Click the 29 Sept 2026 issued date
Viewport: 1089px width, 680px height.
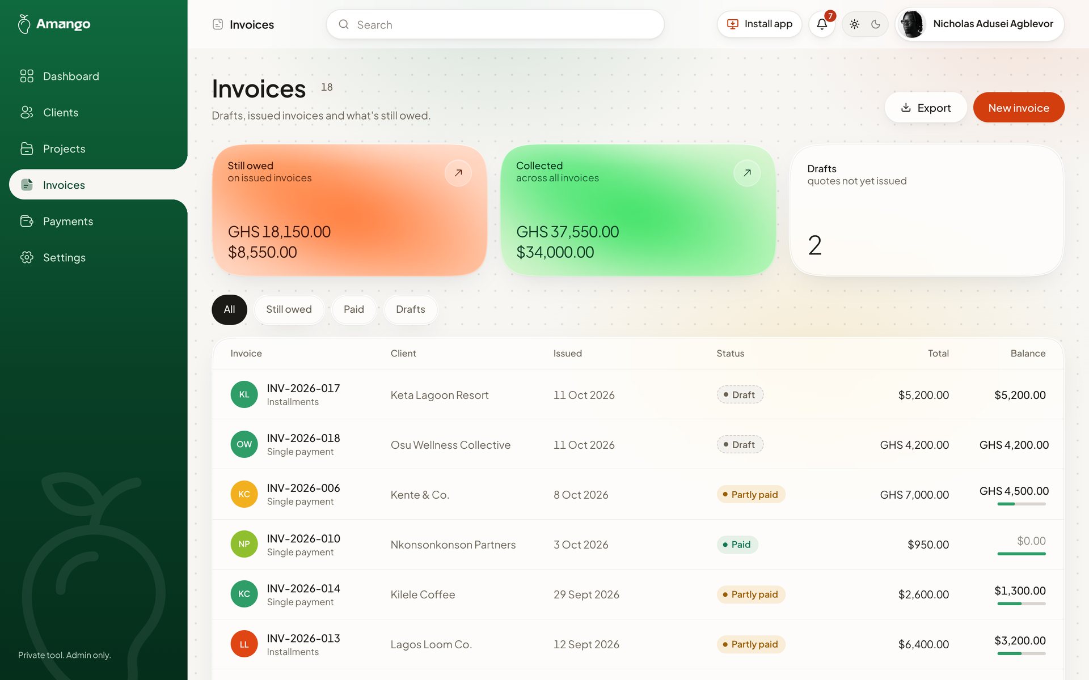[586, 594]
